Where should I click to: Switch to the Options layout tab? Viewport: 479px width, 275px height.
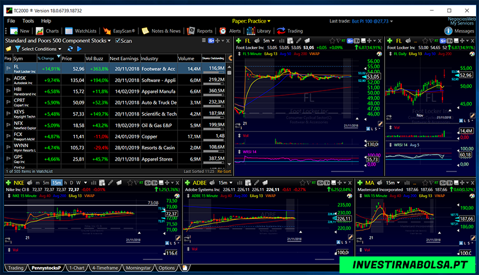[x=166, y=268]
